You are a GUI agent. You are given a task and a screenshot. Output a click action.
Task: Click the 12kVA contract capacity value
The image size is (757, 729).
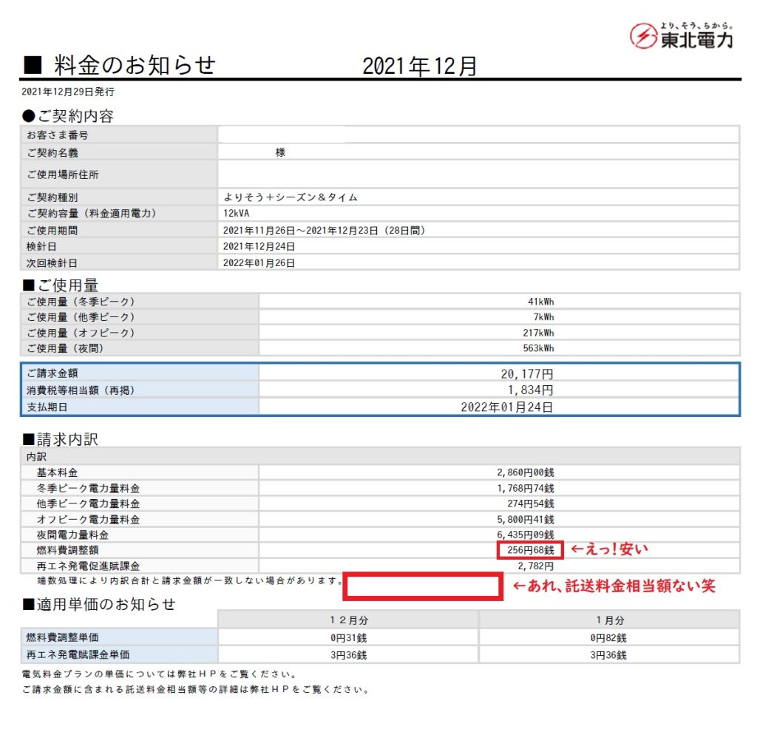pyautogui.click(x=237, y=214)
